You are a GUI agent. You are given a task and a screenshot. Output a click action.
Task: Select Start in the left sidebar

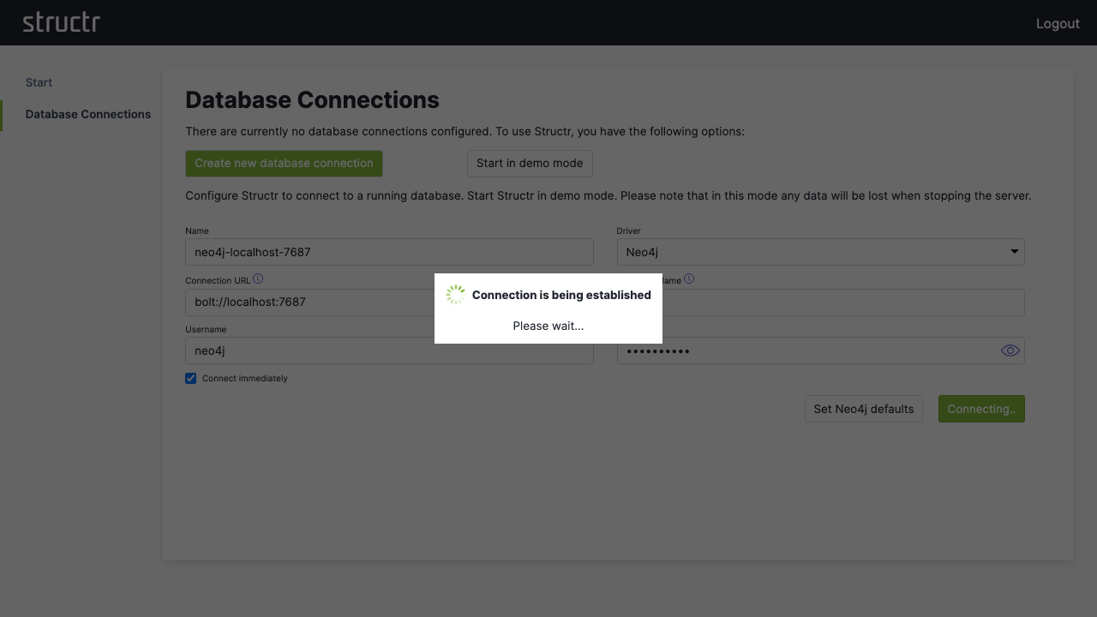(x=39, y=82)
